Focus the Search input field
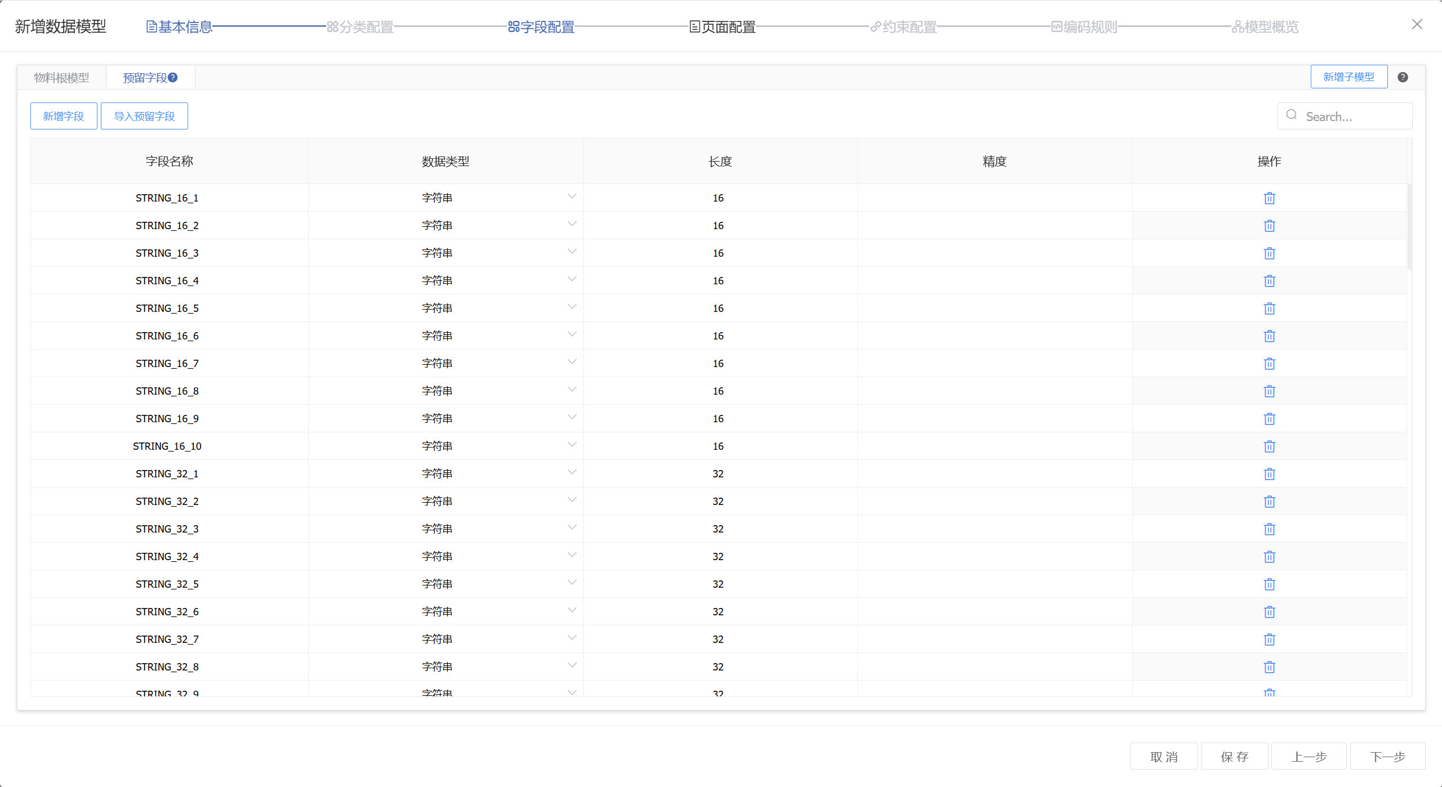Screen dimensions: 1442x787 coord(1352,117)
